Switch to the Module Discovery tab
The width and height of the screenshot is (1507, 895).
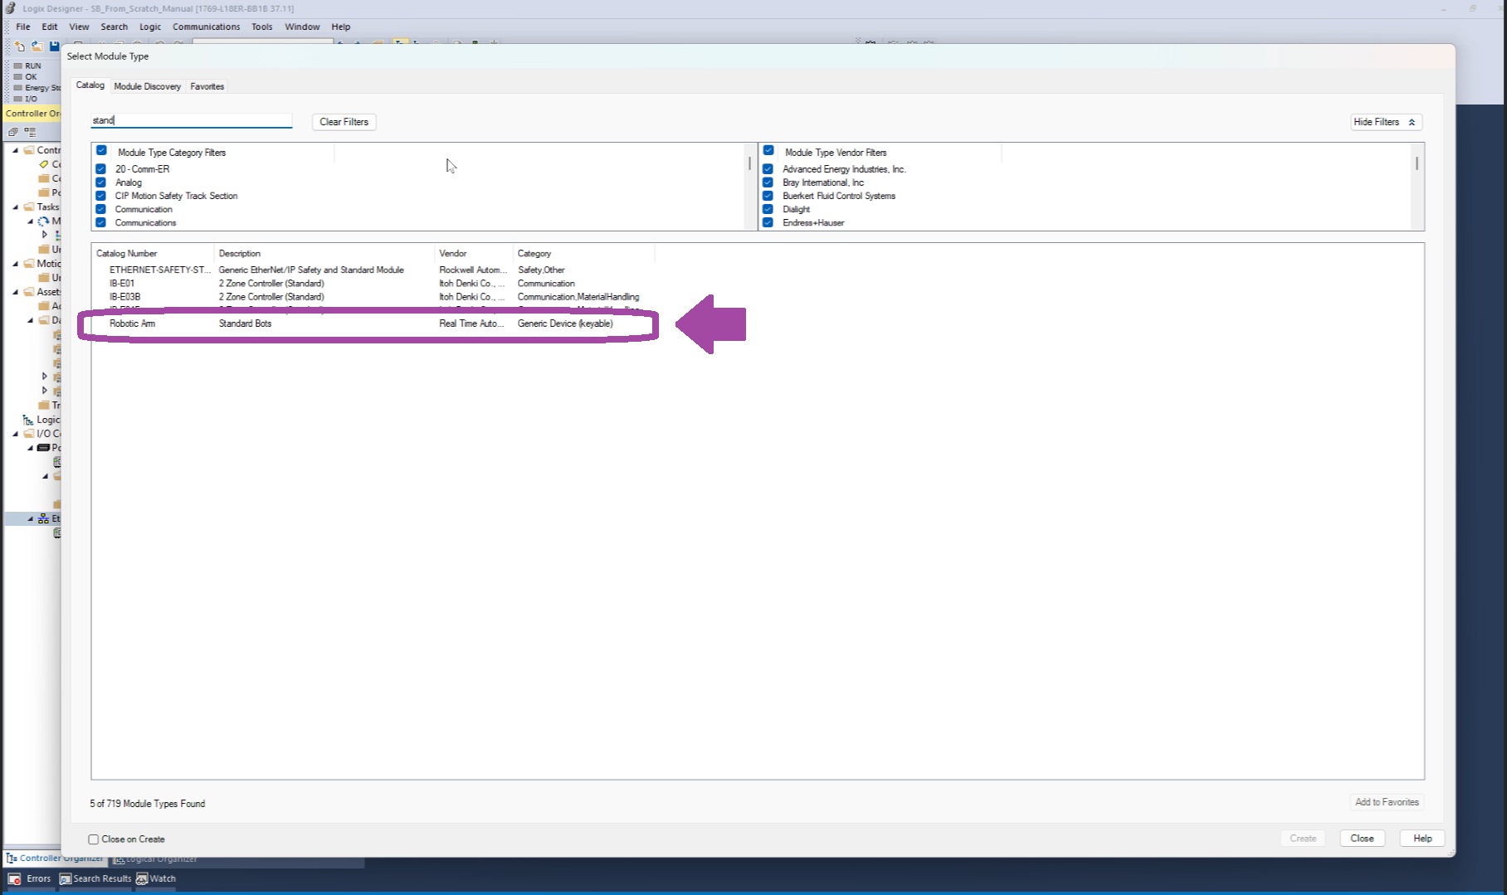click(x=147, y=86)
